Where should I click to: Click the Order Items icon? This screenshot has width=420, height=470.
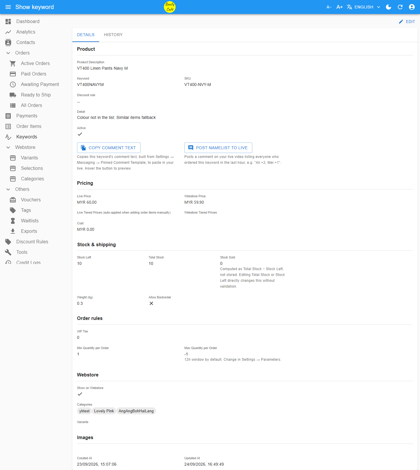8,126
